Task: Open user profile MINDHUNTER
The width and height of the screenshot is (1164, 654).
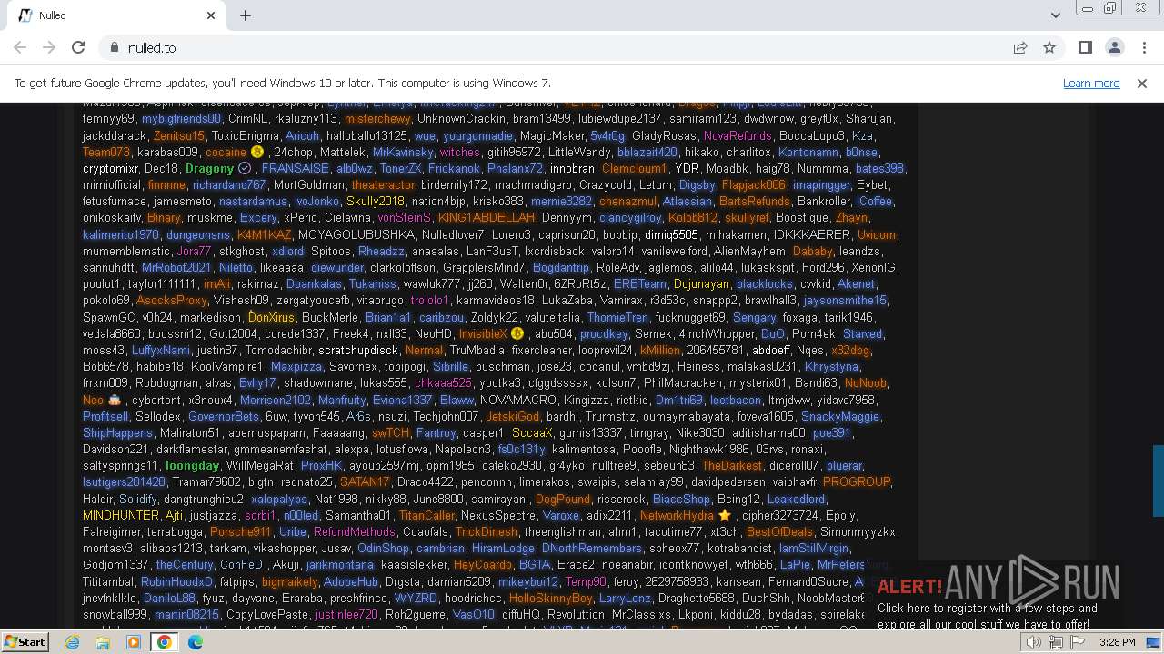Action: pyautogui.click(x=121, y=516)
